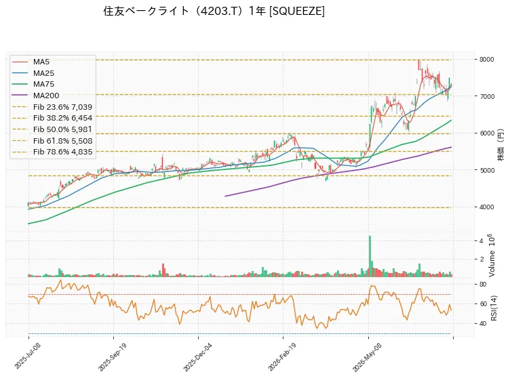The image size is (510, 378).
Task: Click the 8000 price axis label
Action: click(486, 60)
